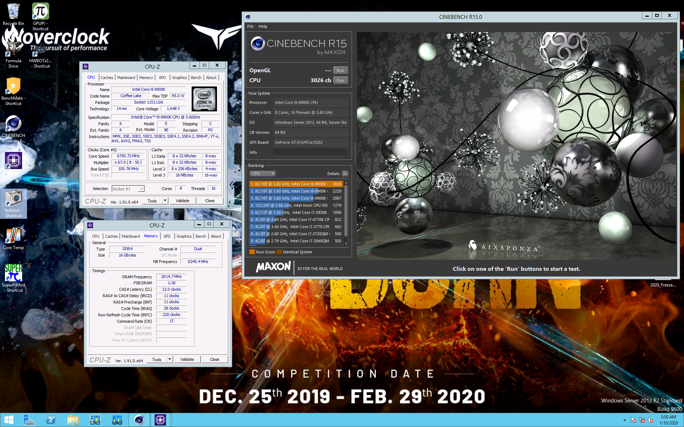Expand Tools dropdown arrow in bottom CPU-Z

click(x=170, y=359)
